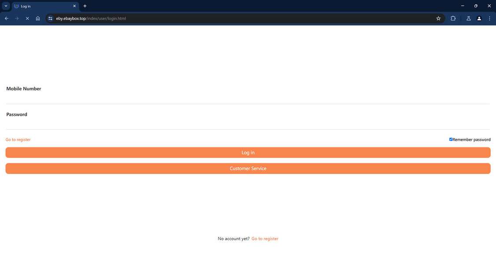View site information icon in address bar
496x265 pixels.
[x=50, y=18]
